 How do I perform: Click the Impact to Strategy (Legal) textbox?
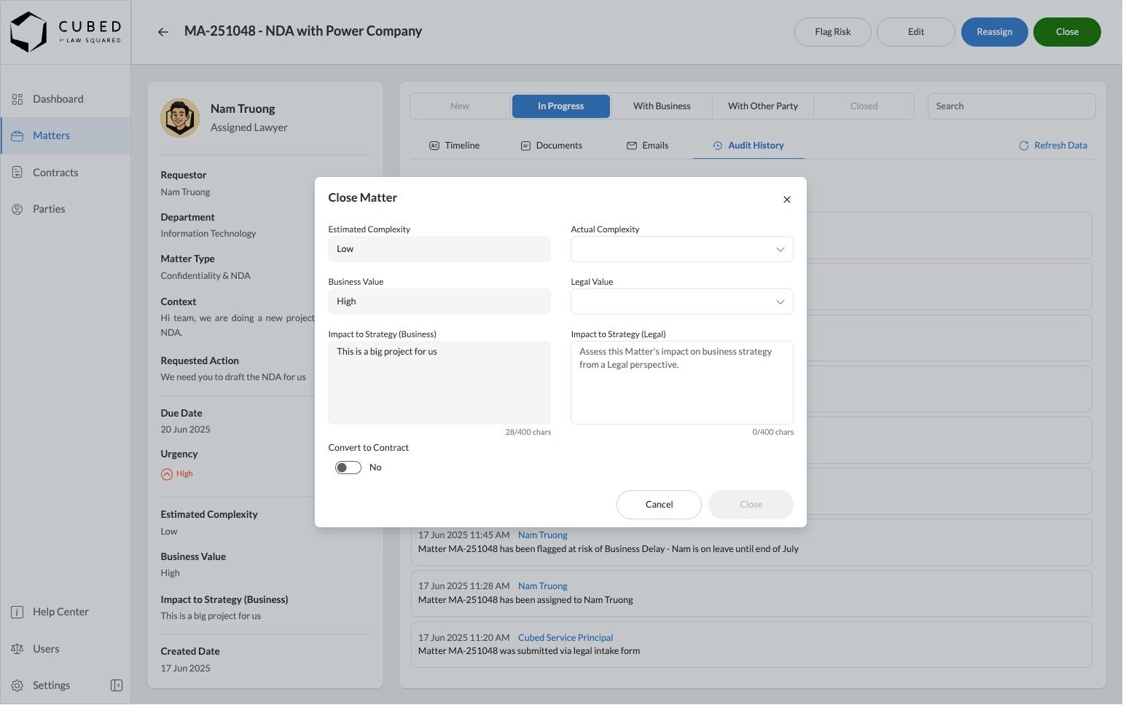pos(681,382)
